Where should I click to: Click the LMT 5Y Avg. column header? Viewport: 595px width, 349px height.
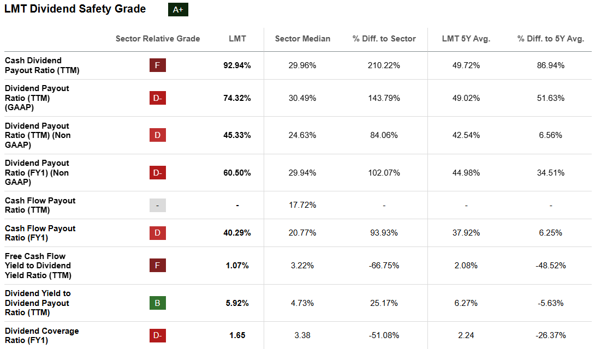click(x=466, y=39)
